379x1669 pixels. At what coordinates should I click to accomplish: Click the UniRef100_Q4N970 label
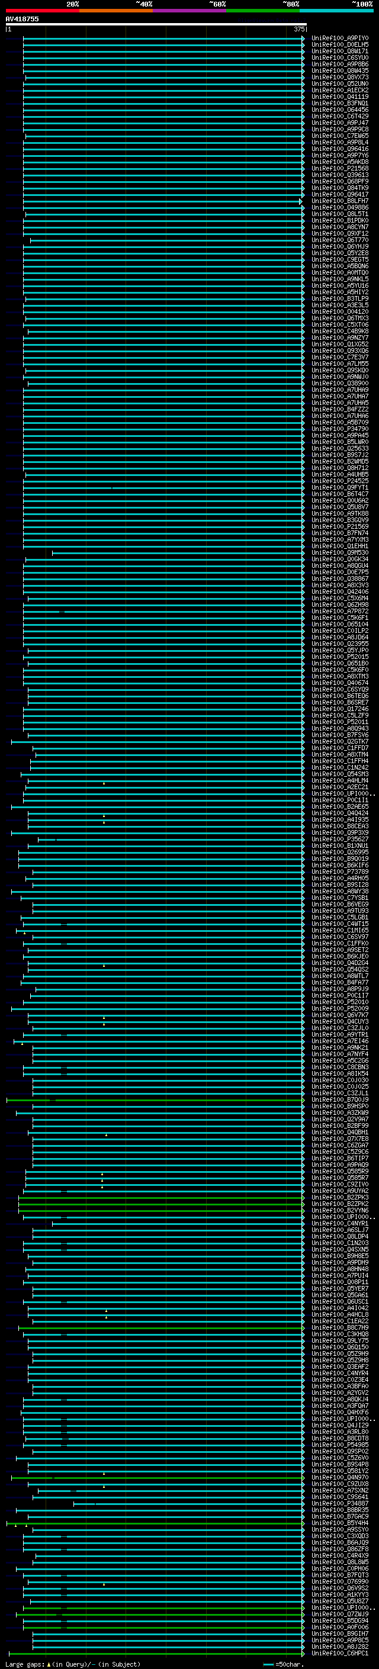(x=339, y=1477)
